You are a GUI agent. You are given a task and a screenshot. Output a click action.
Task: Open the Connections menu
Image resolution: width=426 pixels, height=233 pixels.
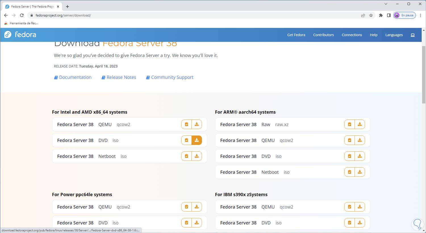(x=352, y=35)
